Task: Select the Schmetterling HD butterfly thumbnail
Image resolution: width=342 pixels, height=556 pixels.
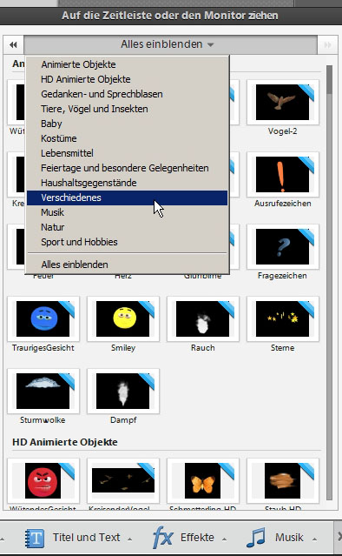Action: (x=202, y=481)
